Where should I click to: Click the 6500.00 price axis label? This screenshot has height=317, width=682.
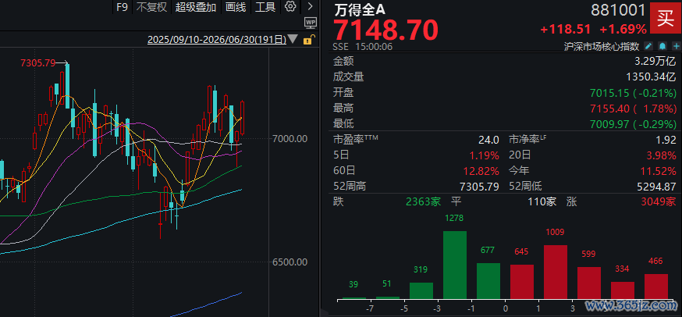click(290, 262)
